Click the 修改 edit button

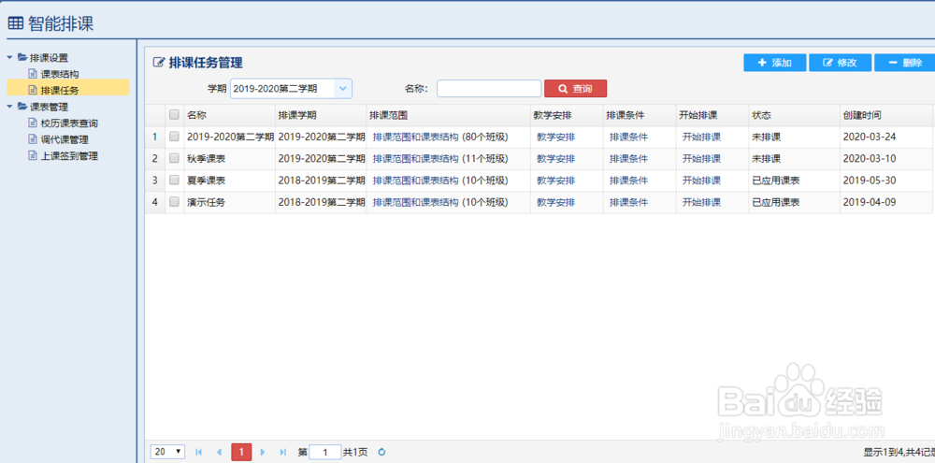coord(841,63)
